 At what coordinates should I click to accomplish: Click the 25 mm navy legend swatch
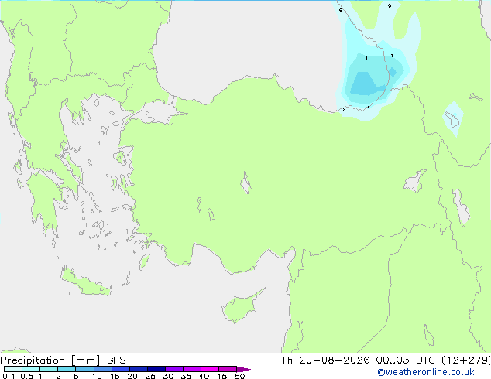156,369
